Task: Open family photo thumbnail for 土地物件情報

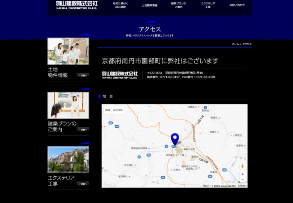Action: pyautogui.click(x=68, y=51)
